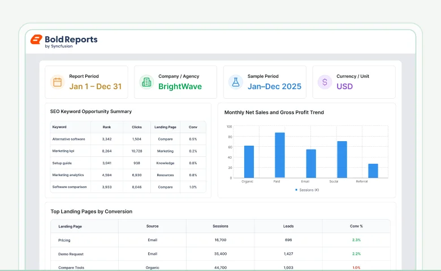
Task: Select the Email bar in chart
Action: pos(311,163)
